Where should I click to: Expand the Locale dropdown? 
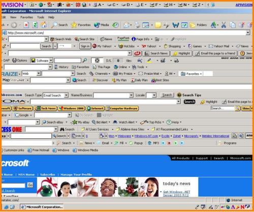[154, 95]
